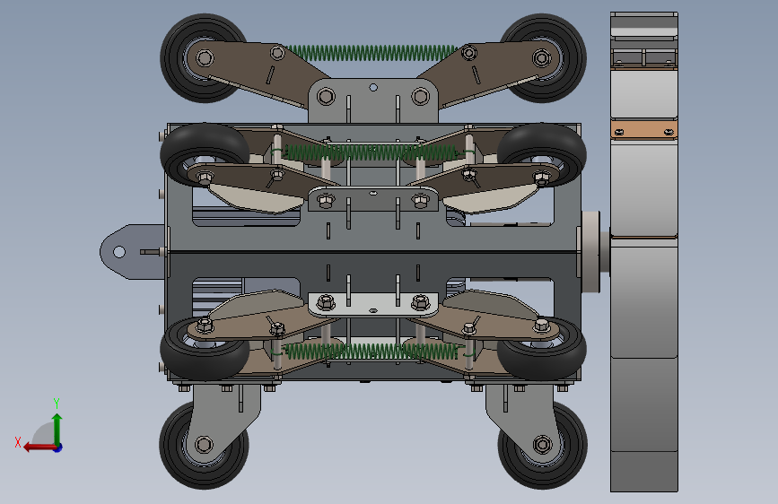This screenshot has height=504, width=778.
Task: Select the light lower bracket plate with hex bolts
Action: click(x=373, y=304)
